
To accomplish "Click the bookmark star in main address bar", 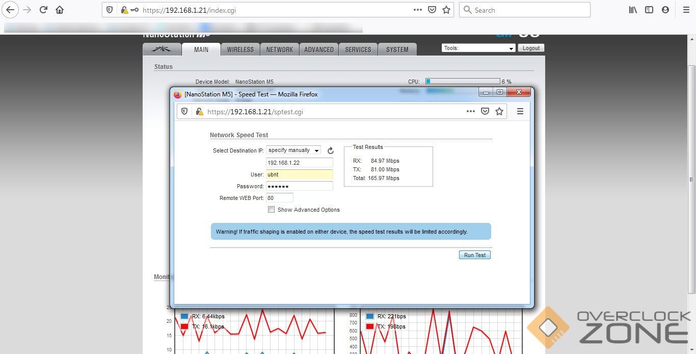I will coord(446,10).
